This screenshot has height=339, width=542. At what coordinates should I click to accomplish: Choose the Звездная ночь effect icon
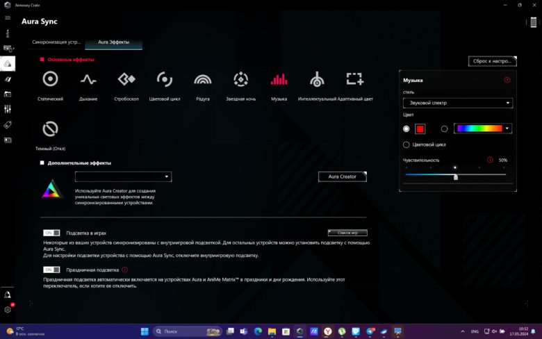[241, 79]
